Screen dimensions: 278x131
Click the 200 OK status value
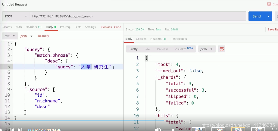tap(140, 30)
